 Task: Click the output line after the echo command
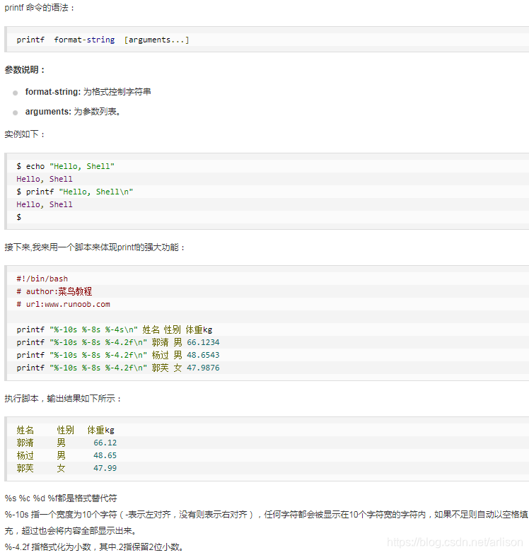[x=45, y=179]
